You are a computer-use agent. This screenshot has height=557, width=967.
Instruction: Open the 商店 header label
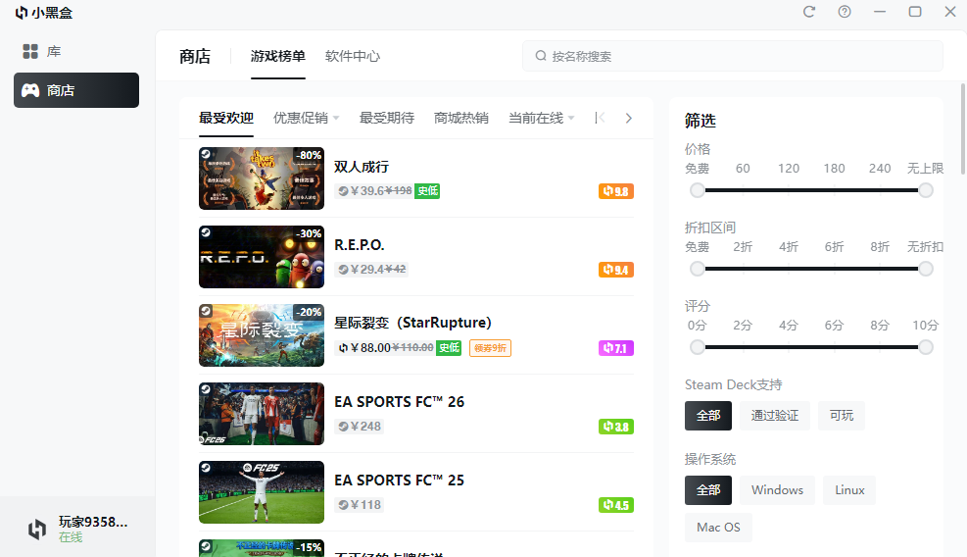tap(195, 56)
